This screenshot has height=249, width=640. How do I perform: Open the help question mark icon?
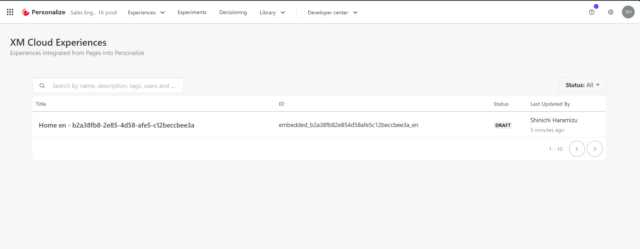[591, 12]
